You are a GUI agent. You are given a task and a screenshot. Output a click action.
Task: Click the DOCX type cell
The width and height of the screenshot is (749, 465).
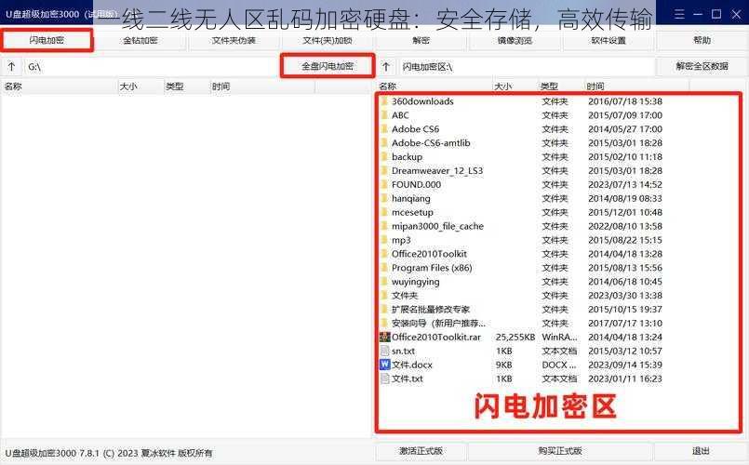559,365
